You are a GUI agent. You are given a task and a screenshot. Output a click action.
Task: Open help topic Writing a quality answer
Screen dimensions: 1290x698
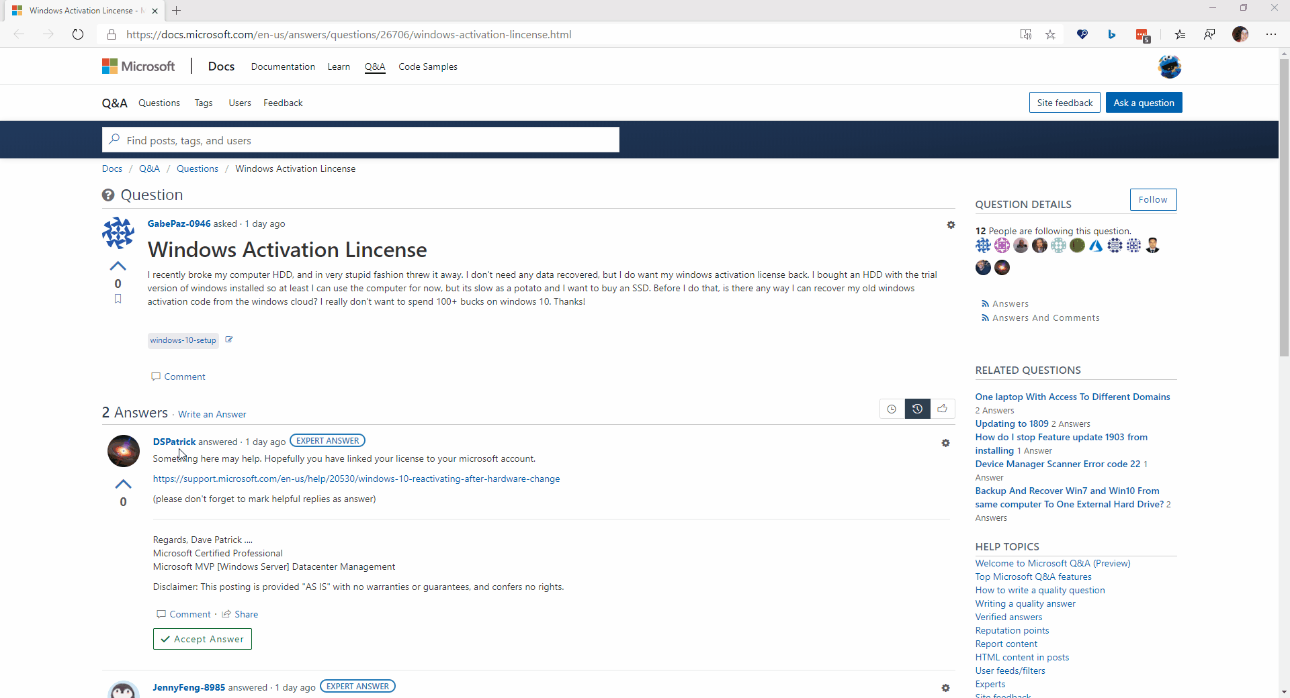pos(1025,604)
